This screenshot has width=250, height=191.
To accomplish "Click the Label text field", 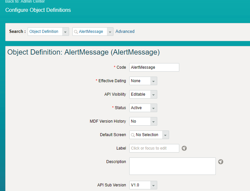I will 154,148.
